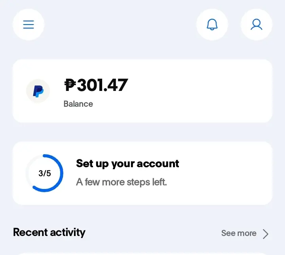
Task: Open the ₱301.47 balance amount
Action: [x=96, y=85]
